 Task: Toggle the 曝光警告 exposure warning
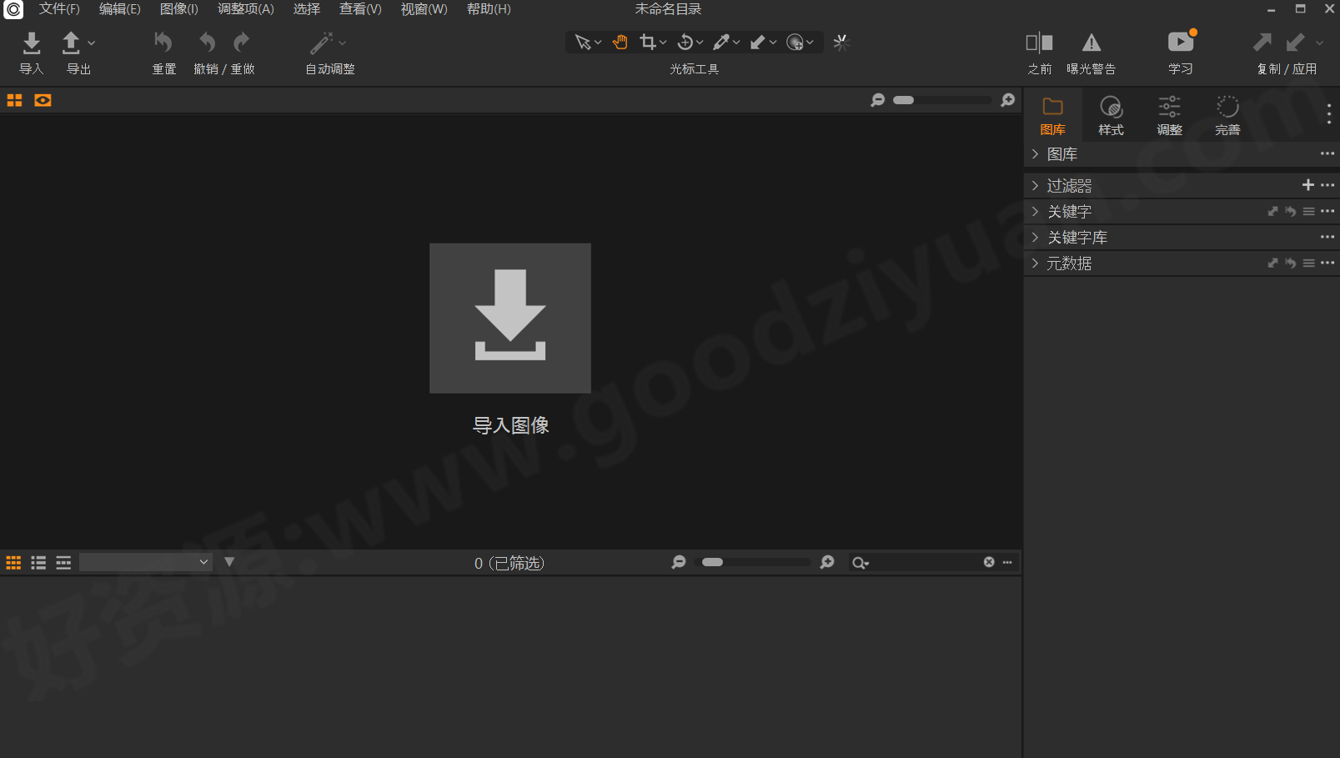(x=1091, y=42)
